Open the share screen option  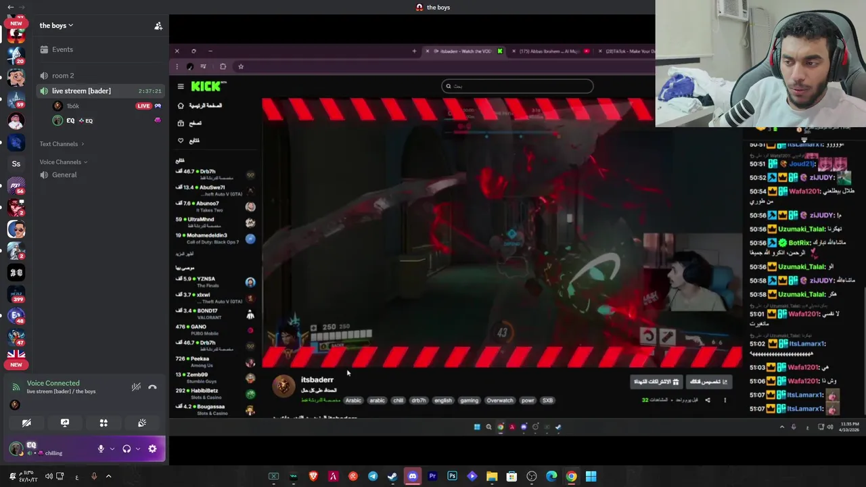(x=65, y=423)
